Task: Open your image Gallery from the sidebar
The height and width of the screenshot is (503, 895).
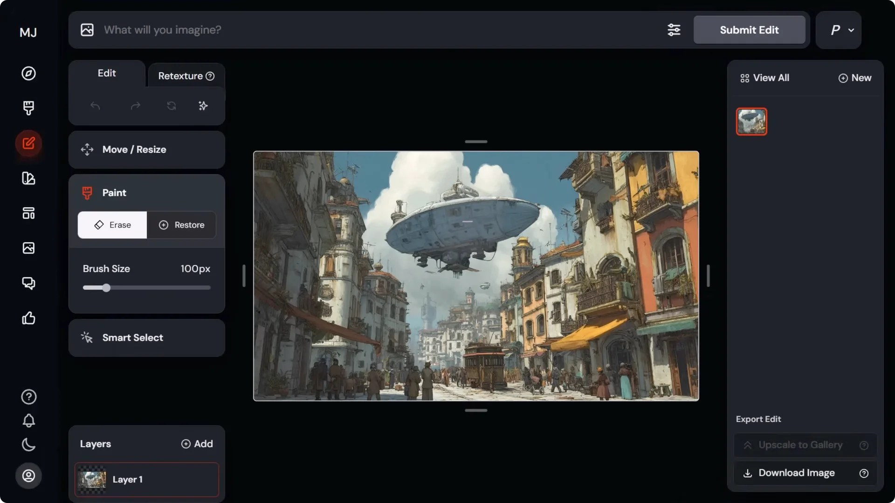Action: click(28, 248)
